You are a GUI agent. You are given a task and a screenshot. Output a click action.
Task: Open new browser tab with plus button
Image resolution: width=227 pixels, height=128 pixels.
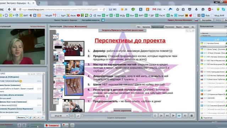pyautogui.click(x=39, y=3)
